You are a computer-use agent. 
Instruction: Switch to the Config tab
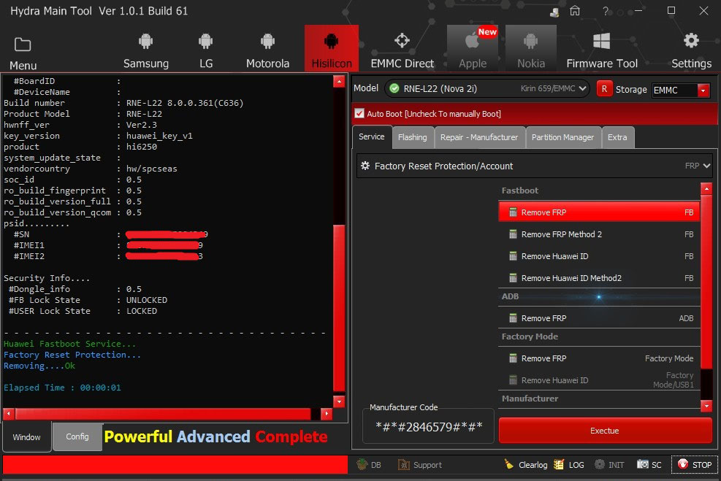pos(77,436)
